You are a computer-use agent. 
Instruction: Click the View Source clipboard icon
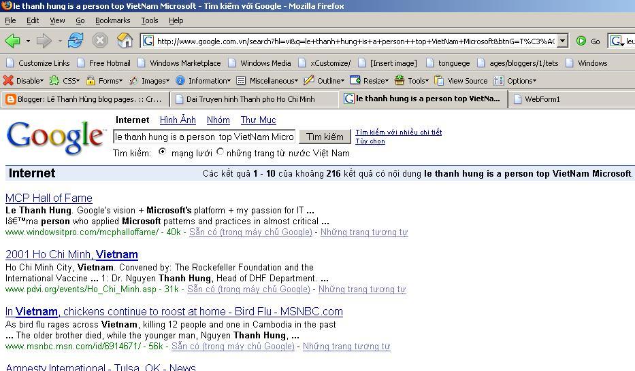[439, 80]
